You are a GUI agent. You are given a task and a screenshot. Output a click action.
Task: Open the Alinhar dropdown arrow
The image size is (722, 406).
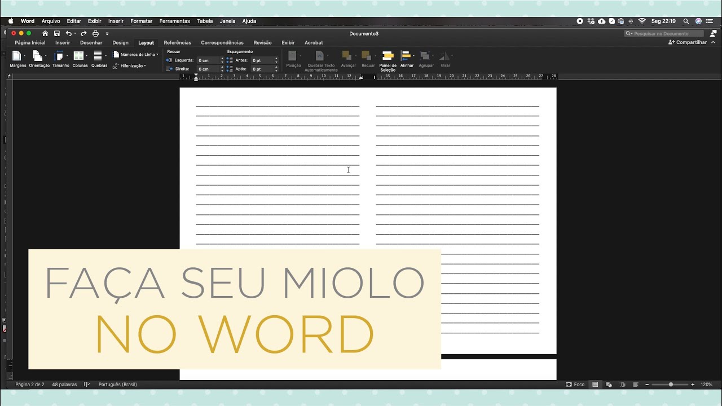click(x=413, y=55)
